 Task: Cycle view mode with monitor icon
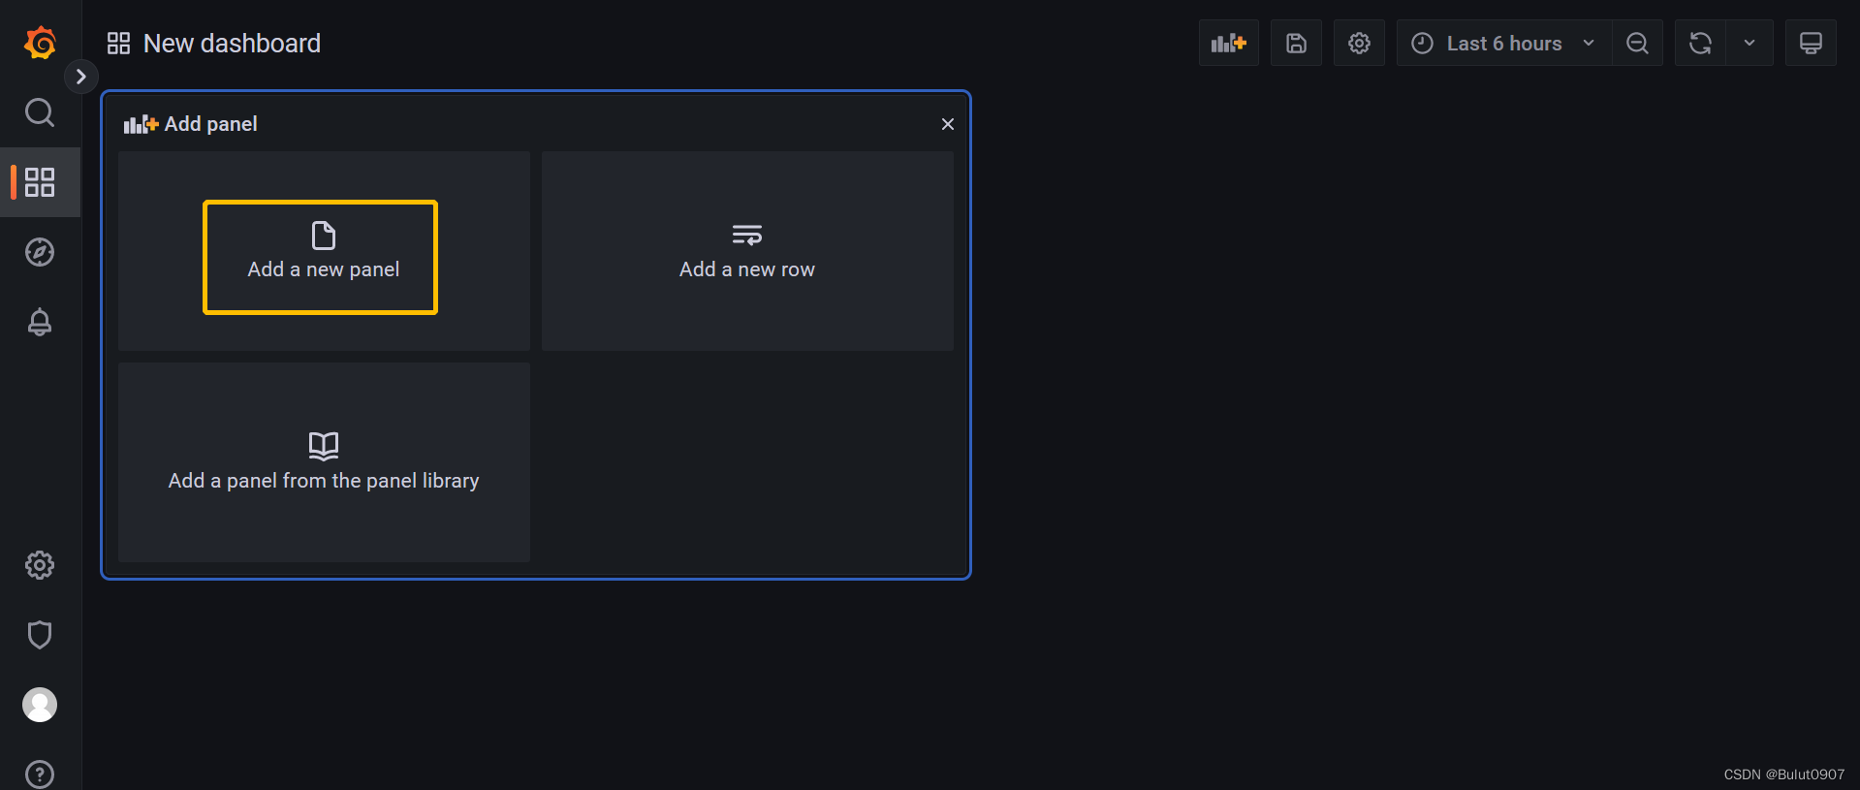1811,43
